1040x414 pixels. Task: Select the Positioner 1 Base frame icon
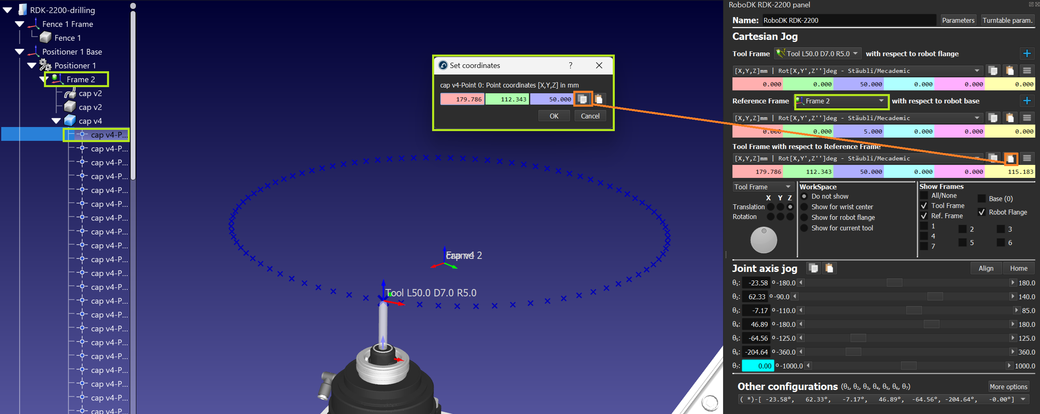[34, 51]
